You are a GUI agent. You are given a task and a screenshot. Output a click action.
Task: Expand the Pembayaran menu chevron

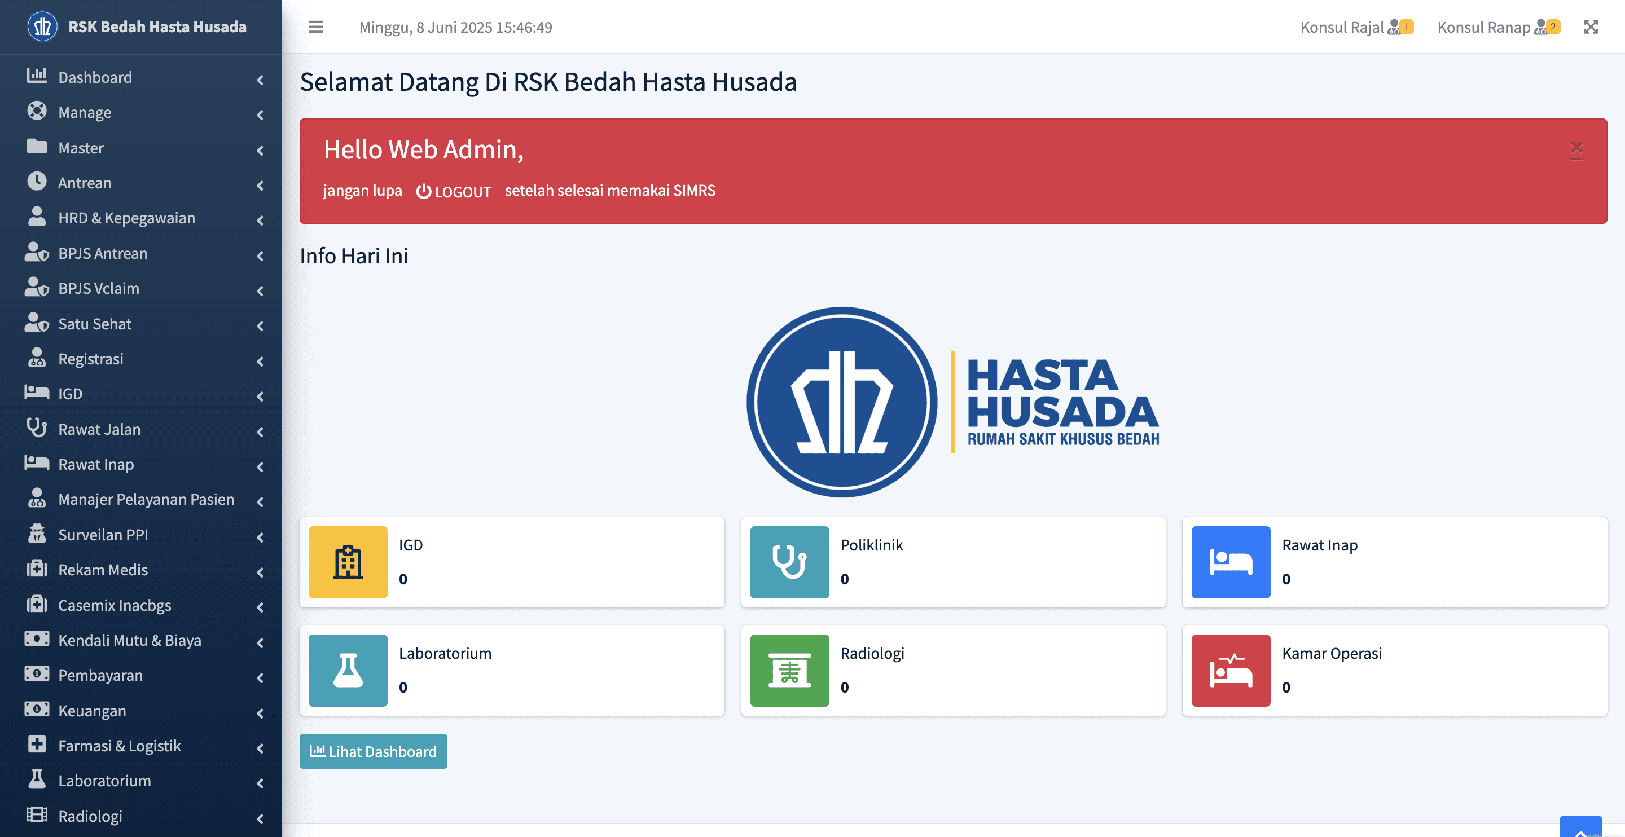click(260, 677)
